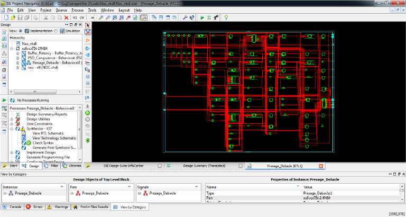The width and height of the screenshot is (406, 217).
Task: Expand Presage_Debacle under Instances
Action: point(5,194)
